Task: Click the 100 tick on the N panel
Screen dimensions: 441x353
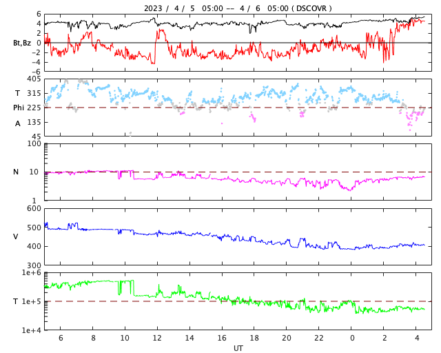Action: coord(34,143)
